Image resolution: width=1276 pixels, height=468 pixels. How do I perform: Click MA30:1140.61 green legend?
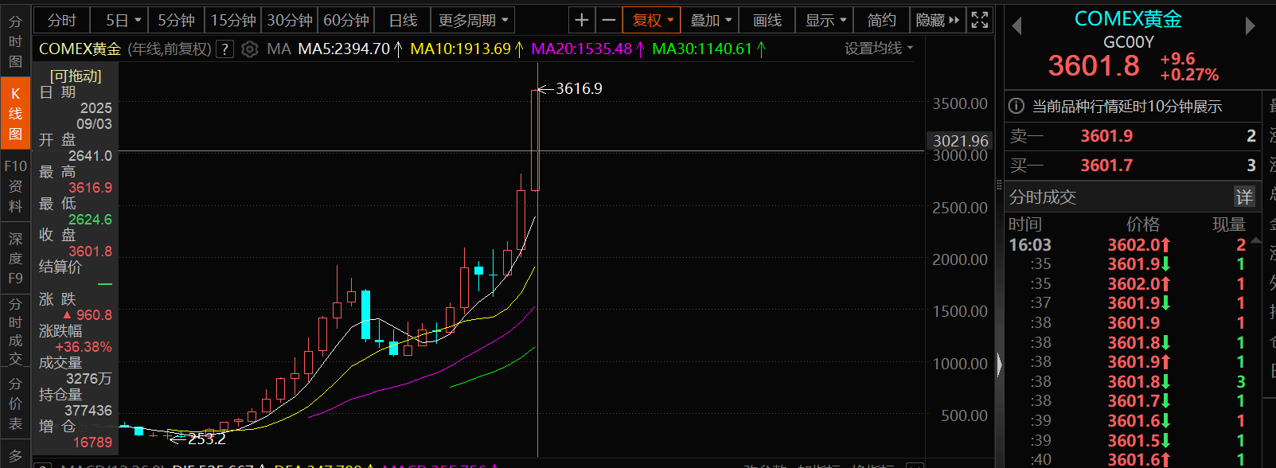click(708, 49)
